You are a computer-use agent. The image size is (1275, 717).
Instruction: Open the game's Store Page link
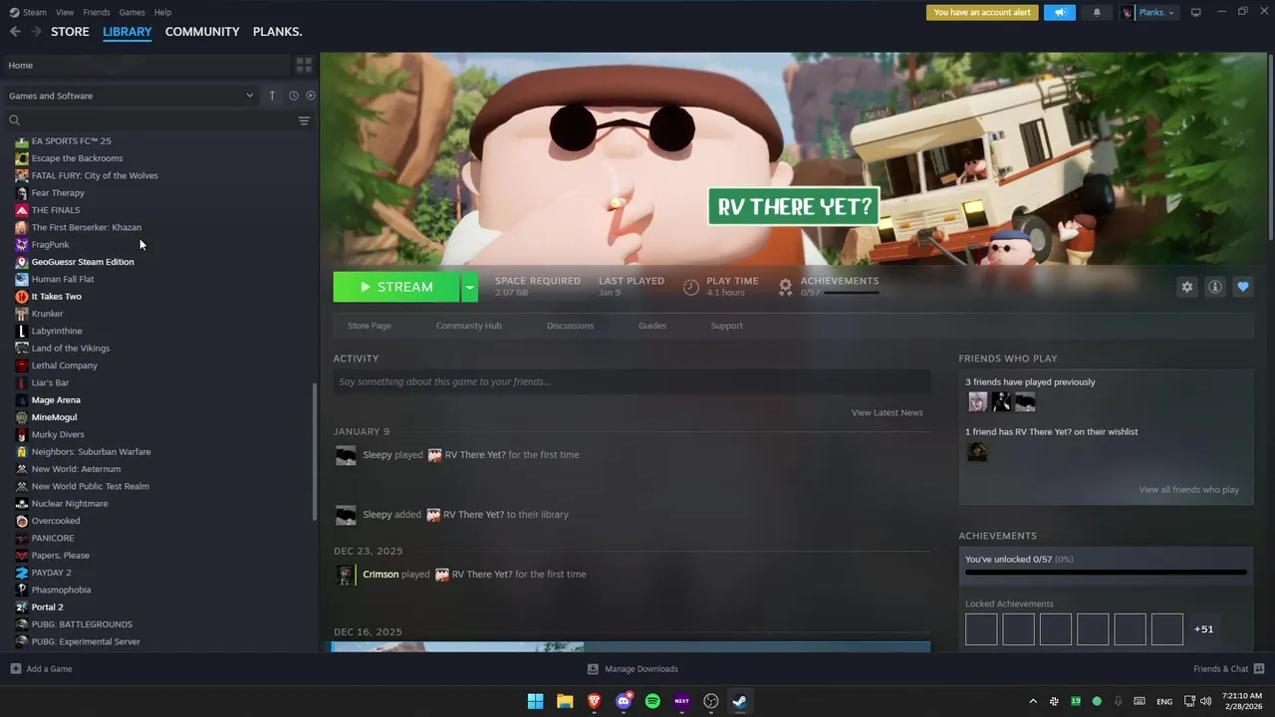point(369,326)
